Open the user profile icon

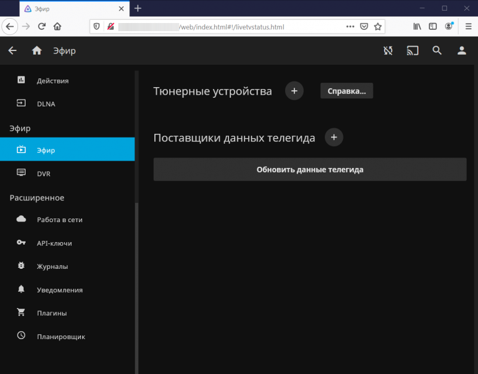point(462,51)
